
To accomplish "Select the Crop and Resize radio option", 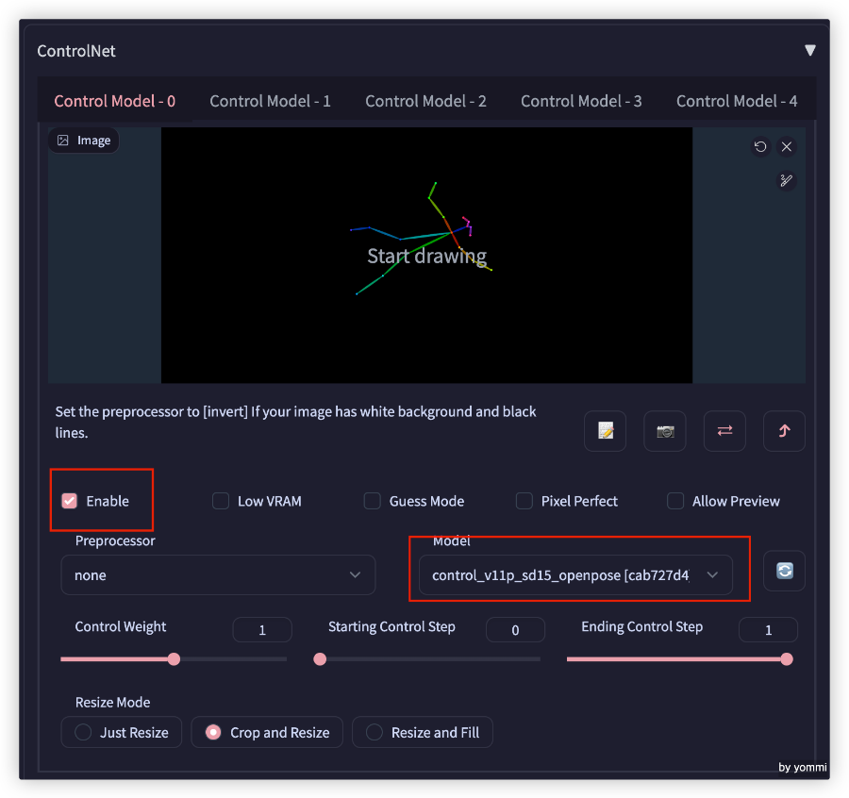I will pos(267,733).
